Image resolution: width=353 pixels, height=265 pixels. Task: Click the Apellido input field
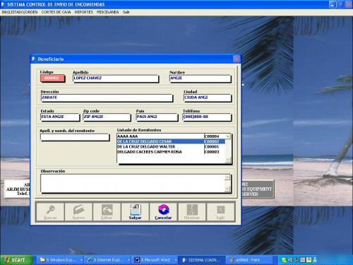[116, 78]
